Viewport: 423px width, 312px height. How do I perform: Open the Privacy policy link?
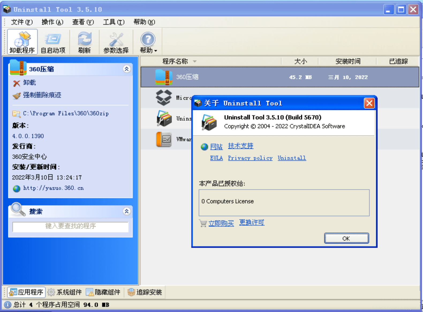click(x=250, y=158)
